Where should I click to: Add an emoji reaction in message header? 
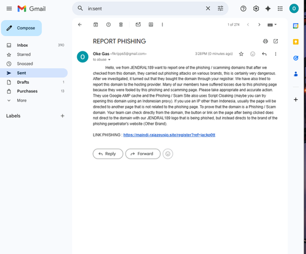253,54
